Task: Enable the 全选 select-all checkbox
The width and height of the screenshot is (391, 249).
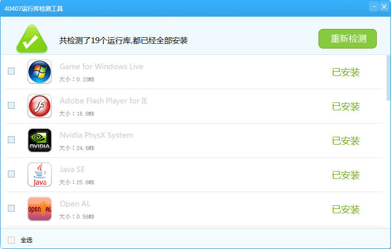Action: (x=11, y=240)
